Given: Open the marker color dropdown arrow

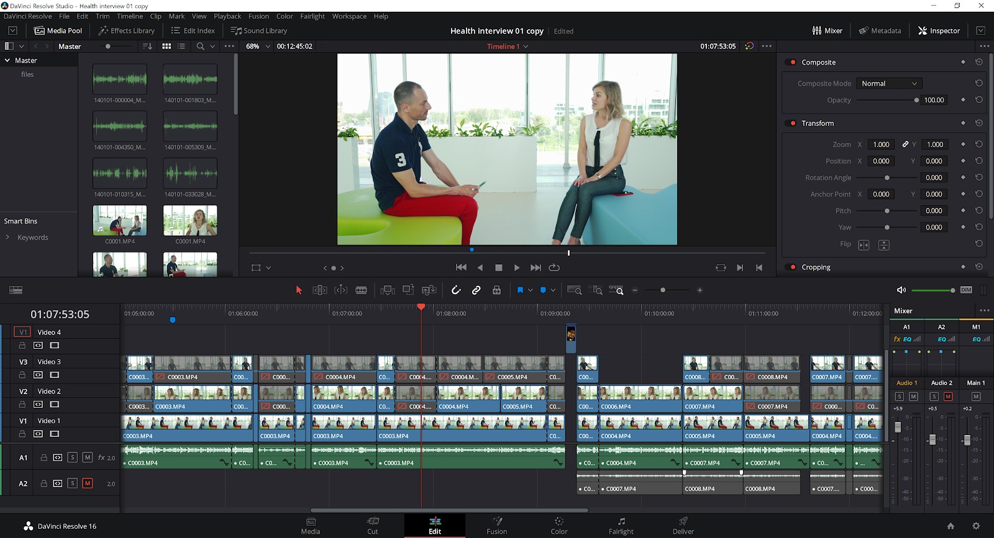Looking at the screenshot, I should coord(553,290).
